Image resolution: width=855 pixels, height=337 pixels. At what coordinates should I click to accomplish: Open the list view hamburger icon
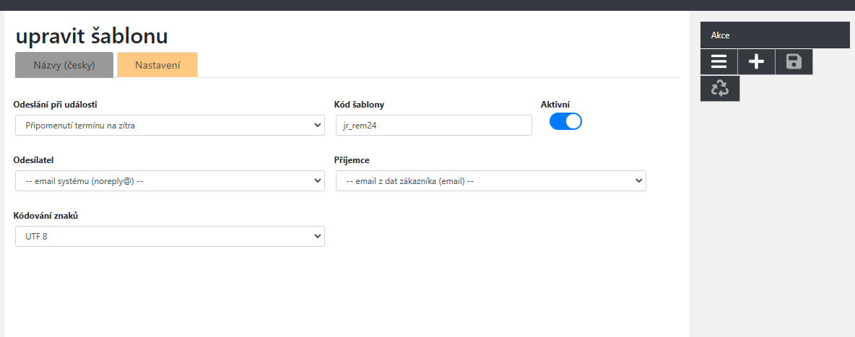(x=719, y=61)
